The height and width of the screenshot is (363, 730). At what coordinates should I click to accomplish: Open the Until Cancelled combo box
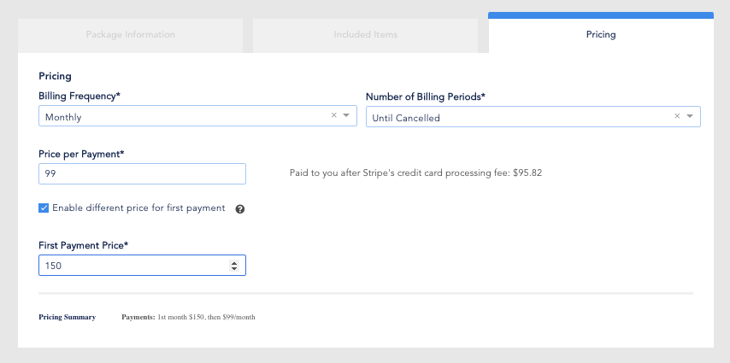tap(533, 116)
